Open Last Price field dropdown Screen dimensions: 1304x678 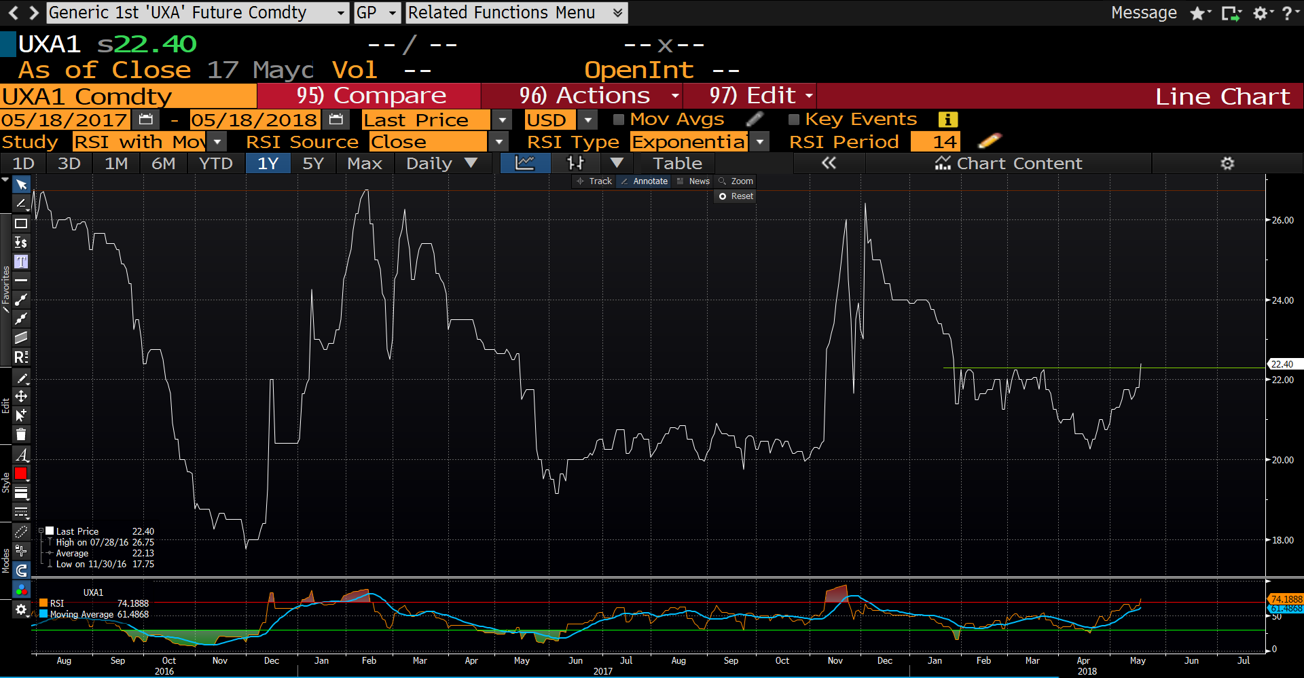tap(502, 120)
